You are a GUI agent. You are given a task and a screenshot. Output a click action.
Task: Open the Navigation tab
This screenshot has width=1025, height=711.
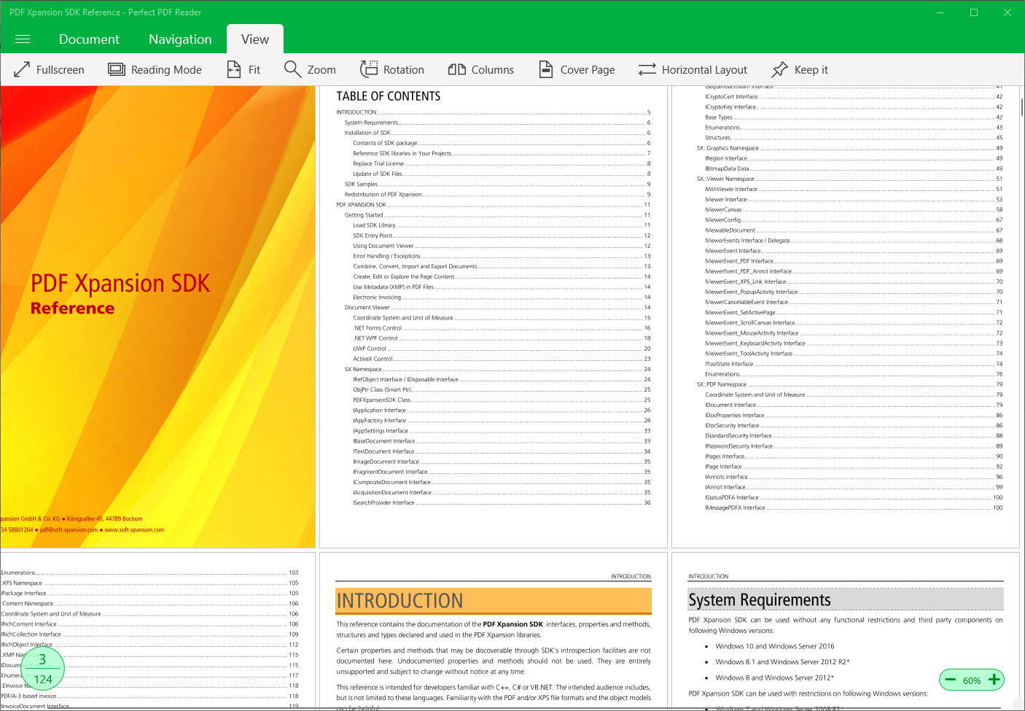coord(179,39)
